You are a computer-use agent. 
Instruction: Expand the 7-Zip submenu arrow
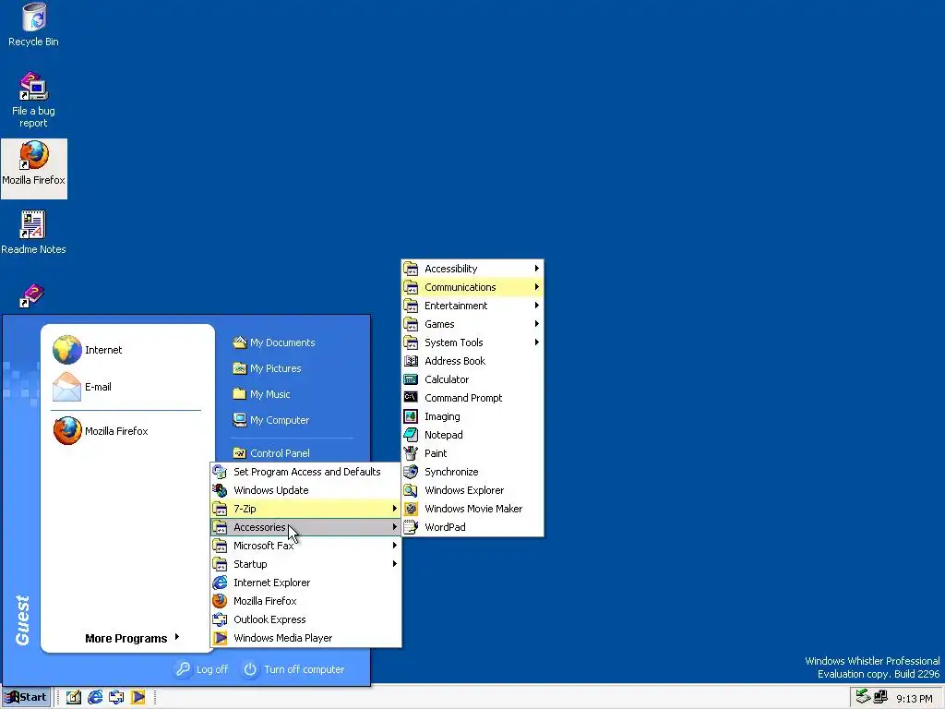[395, 509]
